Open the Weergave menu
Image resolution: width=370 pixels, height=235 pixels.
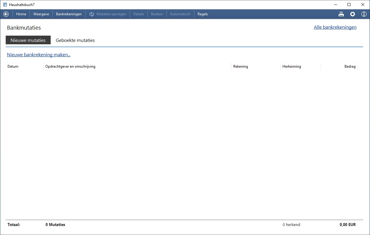pos(41,14)
